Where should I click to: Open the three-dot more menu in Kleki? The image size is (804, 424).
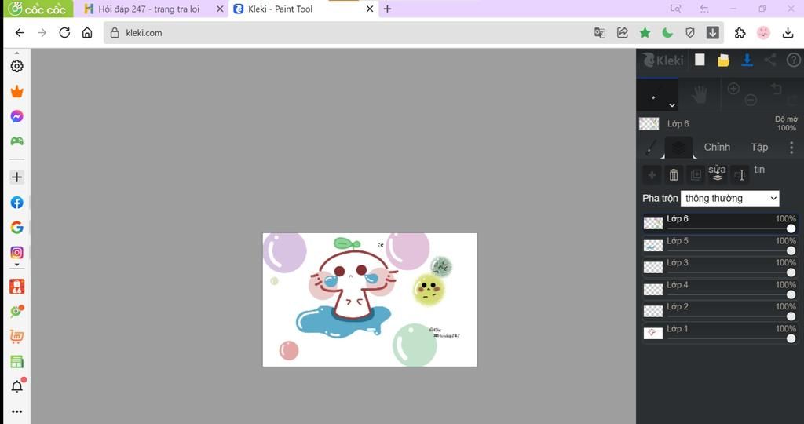(791, 148)
